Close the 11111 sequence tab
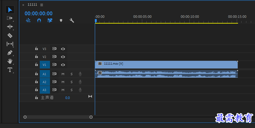Image resolution: width=255 pixels, height=128 pixels. [23, 5]
